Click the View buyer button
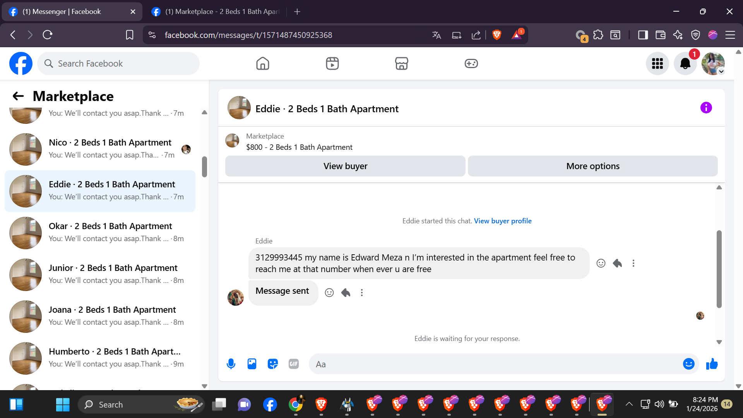Image resolution: width=743 pixels, height=418 pixels. coord(345,166)
